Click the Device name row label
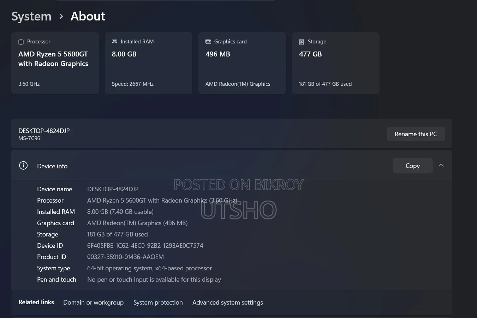This screenshot has width=477, height=318. [x=54, y=189]
